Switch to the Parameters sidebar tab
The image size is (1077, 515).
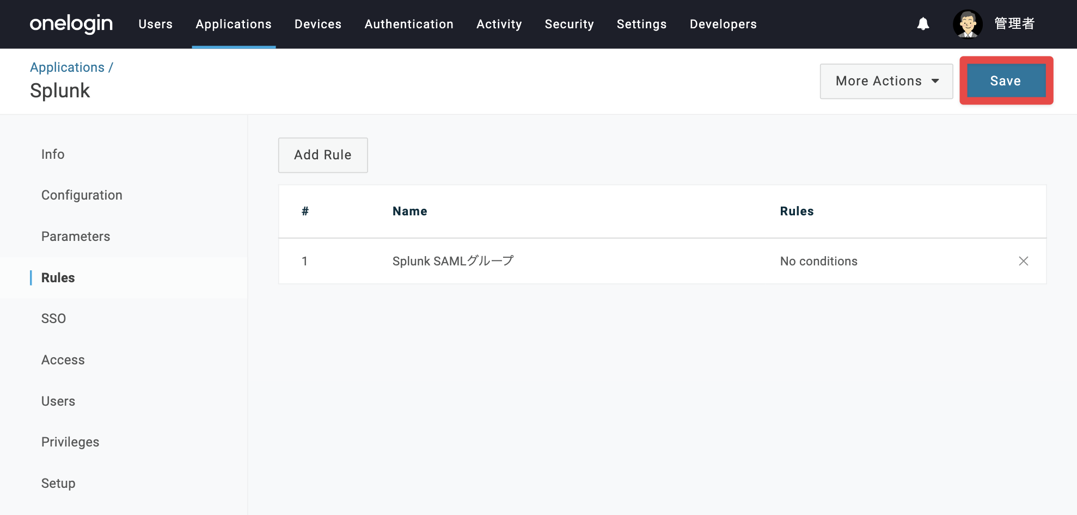[x=76, y=237]
